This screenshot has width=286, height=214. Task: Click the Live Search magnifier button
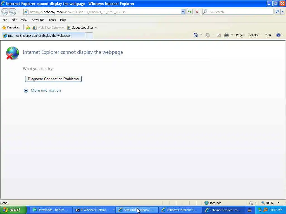277,12
